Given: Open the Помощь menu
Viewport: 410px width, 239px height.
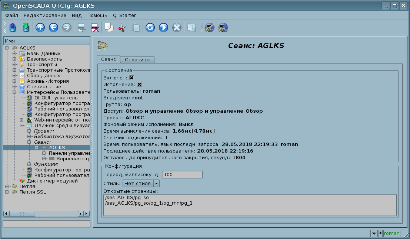Looking at the screenshot, I should (x=97, y=16).
